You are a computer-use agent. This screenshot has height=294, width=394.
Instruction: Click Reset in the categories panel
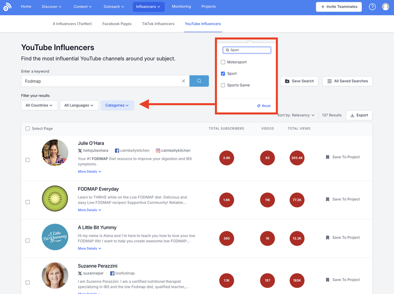(264, 106)
